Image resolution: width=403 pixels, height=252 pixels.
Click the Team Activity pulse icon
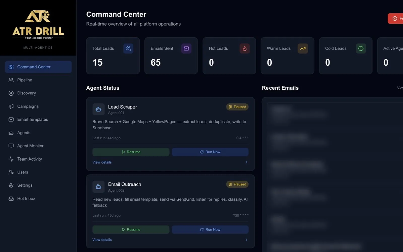pyautogui.click(x=11, y=159)
